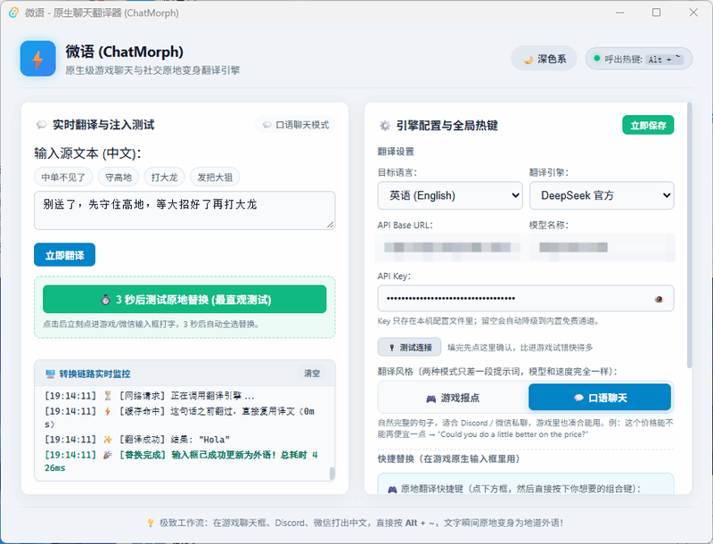Click the log text 结果: "Hola"
Screen dimensions: 713x544
pyautogui.click(x=200, y=440)
